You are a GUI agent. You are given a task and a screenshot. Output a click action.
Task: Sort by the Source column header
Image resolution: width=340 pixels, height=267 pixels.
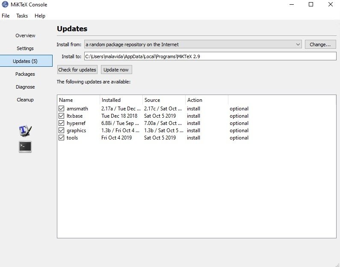point(164,100)
